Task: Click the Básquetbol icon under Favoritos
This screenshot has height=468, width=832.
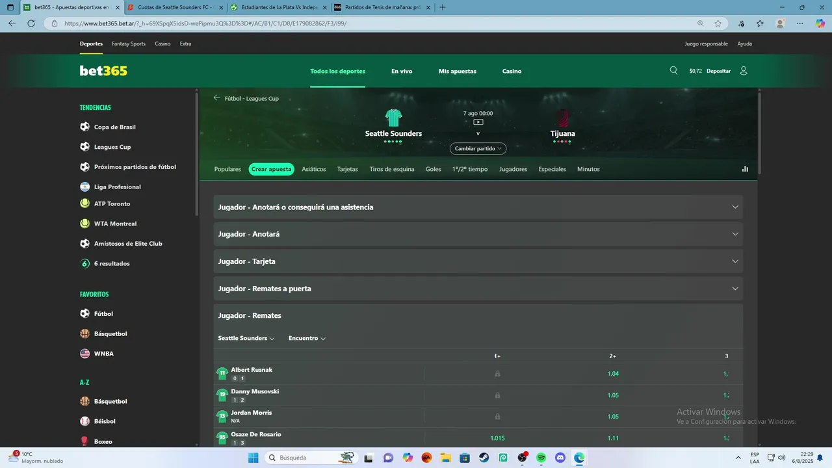Action: (84, 333)
